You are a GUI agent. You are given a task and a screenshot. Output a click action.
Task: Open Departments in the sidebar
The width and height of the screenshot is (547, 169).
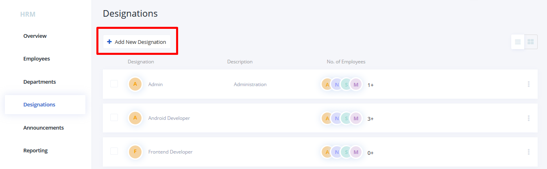(x=39, y=82)
